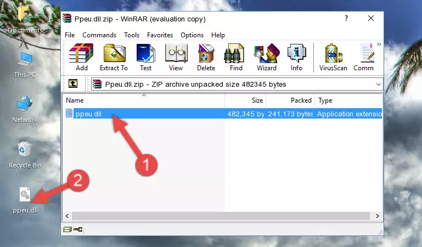Sort the list by Type column
422x247 pixels.
[348, 100]
